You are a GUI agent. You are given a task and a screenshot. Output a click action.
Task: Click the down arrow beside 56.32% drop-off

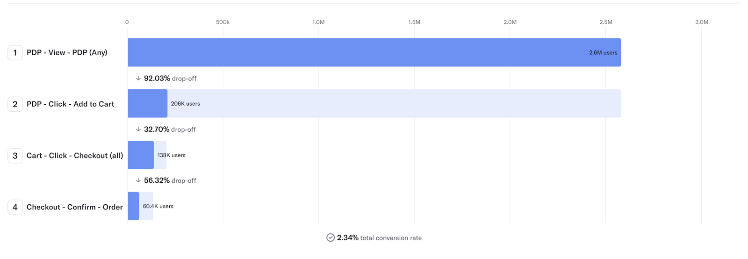138,180
